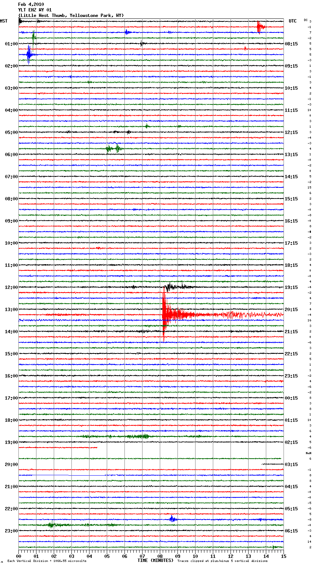Select the 12:00 MST time label

pyautogui.click(x=11, y=287)
